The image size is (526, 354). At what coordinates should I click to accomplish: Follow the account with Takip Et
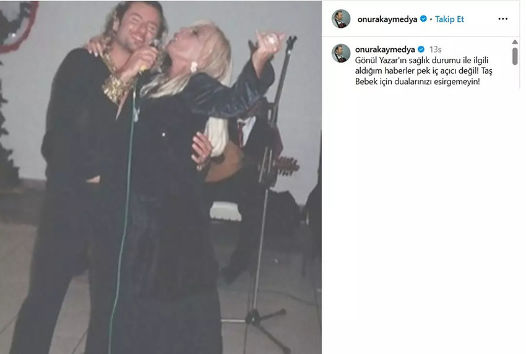[x=449, y=19]
